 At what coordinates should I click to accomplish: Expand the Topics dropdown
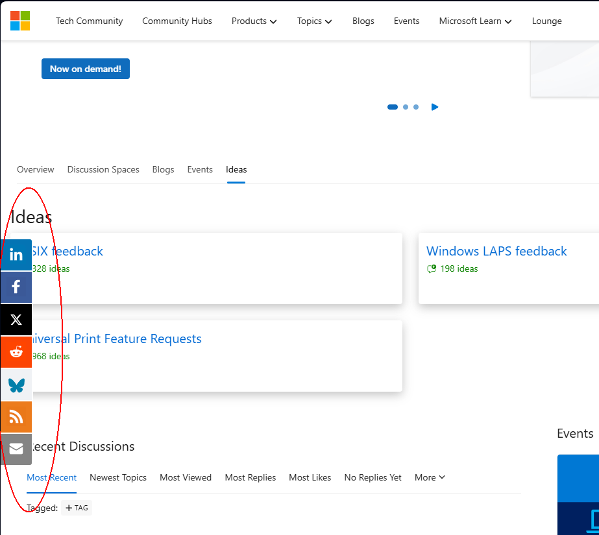point(314,21)
